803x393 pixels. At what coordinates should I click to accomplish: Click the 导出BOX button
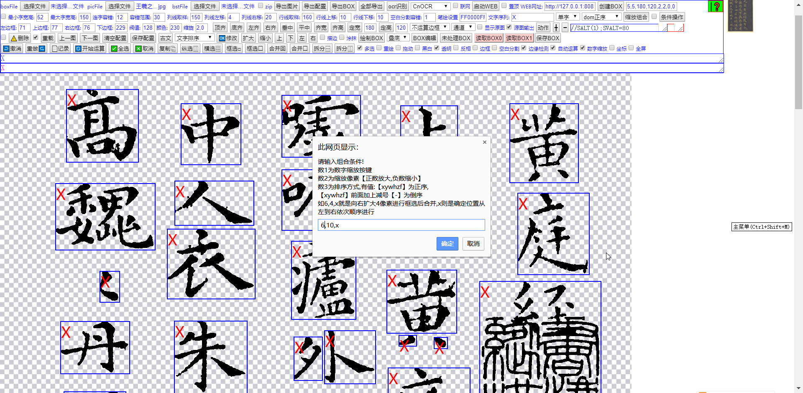[x=343, y=6]
